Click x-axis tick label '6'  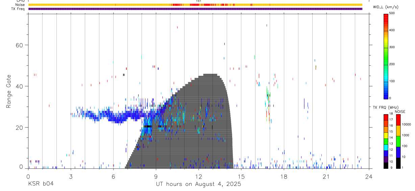[x=113, y=176]
